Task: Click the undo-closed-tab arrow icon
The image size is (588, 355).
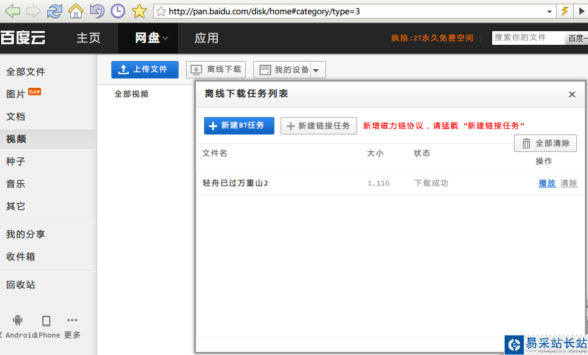Action: pos(96,11)
